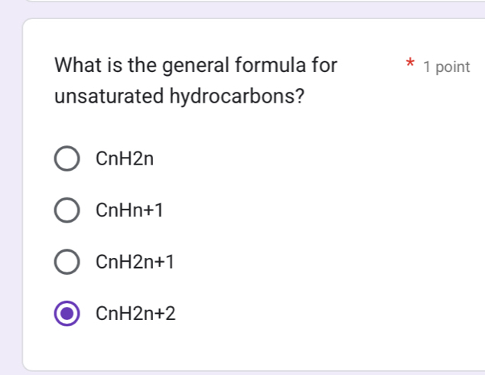Screen dimensions: 485x375
Task: Pick the "CnH2n+1" radio button
Action: [67, 262]
